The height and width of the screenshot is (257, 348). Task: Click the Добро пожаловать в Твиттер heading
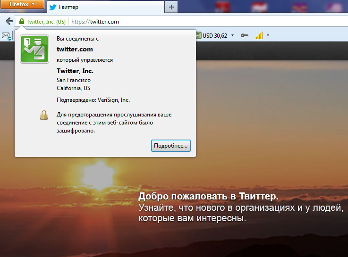[x=208, y=196]
